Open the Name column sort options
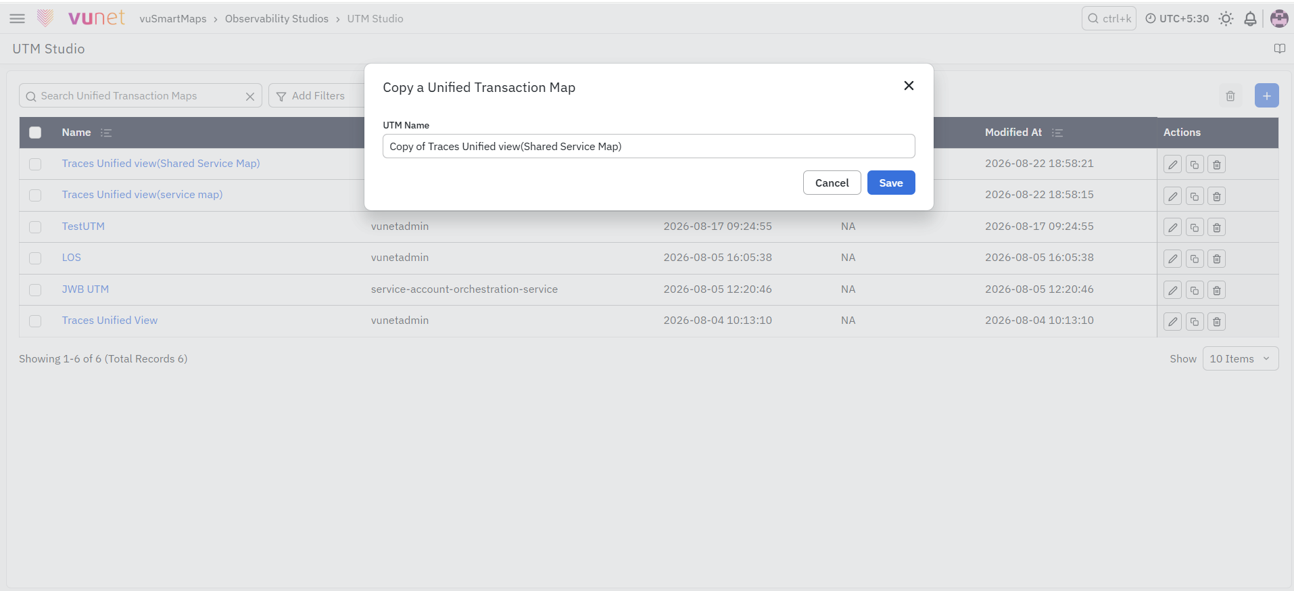 [106, 133]
